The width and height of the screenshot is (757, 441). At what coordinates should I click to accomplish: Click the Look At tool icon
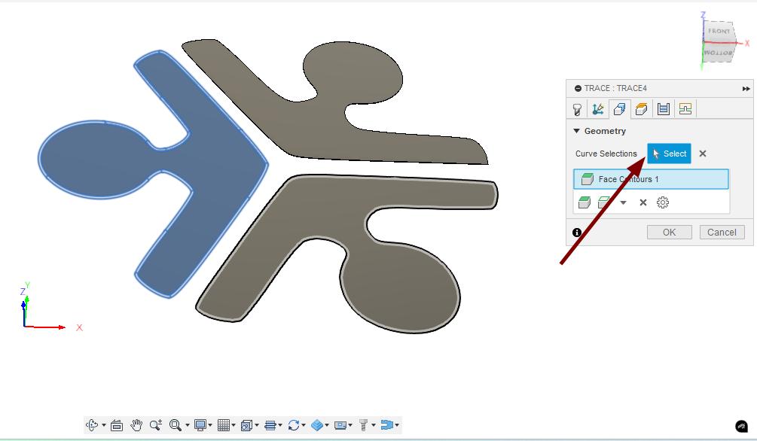(117, 425)
